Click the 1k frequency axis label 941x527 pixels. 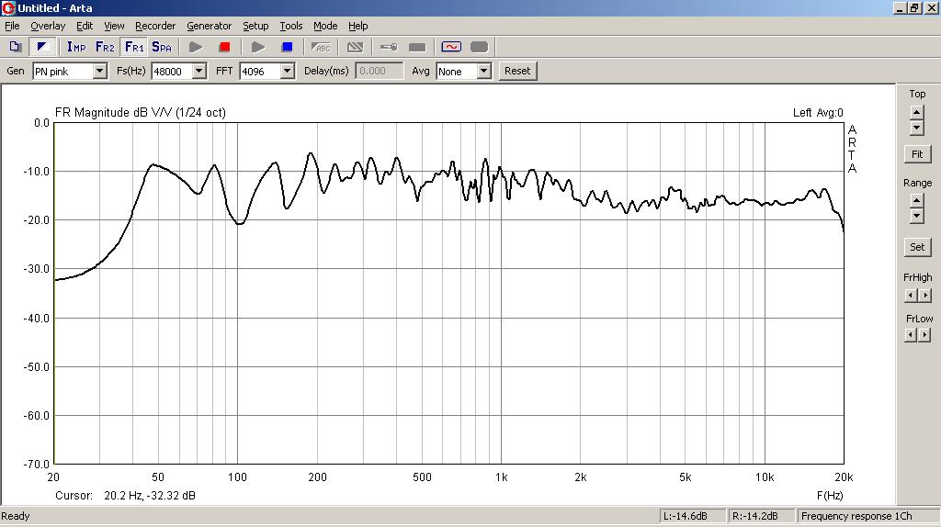tap(501, 477)
